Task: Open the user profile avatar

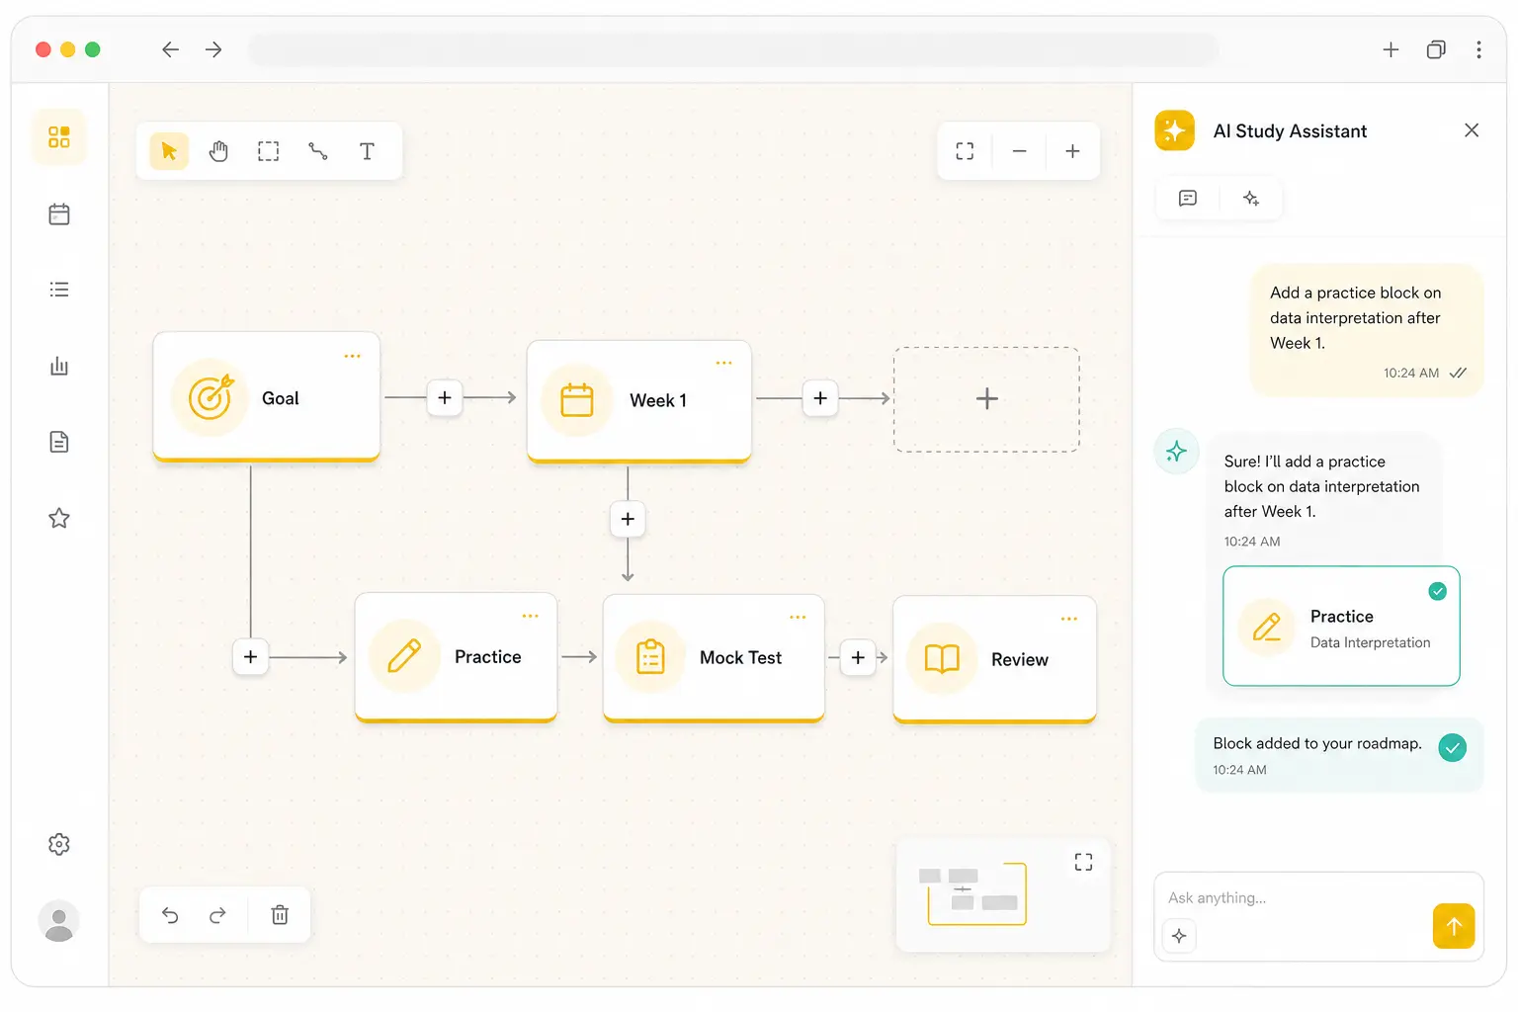Action: point(59,921)
